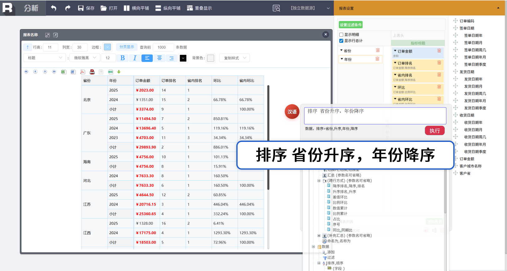Screen dimensions: 507x271
Task: Click 重叠显示 in the top menu
Action: click(199, 8)
